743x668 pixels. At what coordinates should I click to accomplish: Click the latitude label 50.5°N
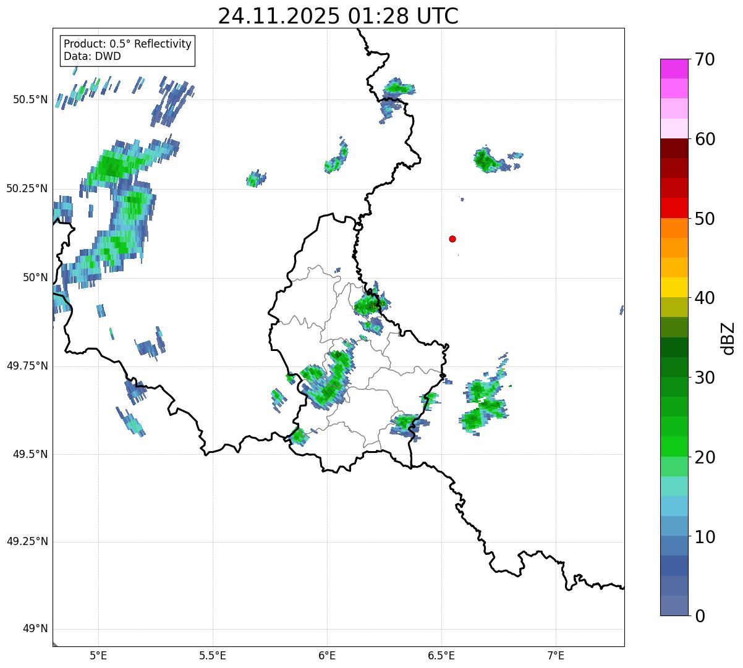[x=30, y=99]
